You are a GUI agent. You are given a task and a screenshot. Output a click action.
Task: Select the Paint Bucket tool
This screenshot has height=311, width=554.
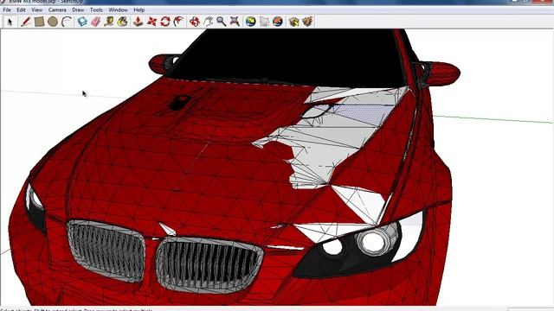pos(123,22)
